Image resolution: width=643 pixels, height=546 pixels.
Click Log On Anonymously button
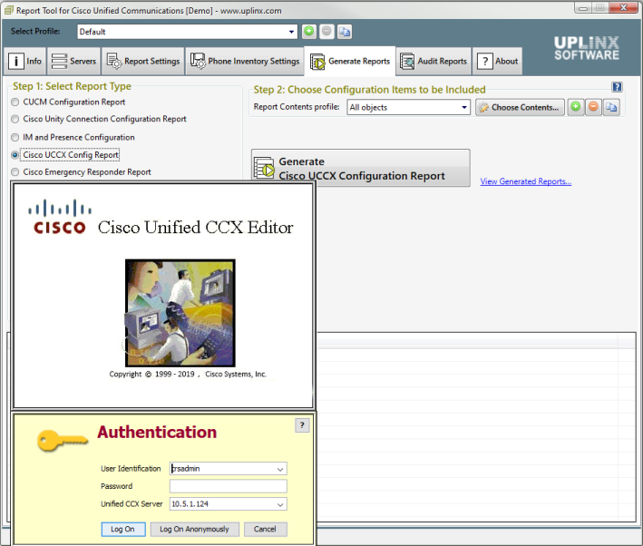coord(195,529)
